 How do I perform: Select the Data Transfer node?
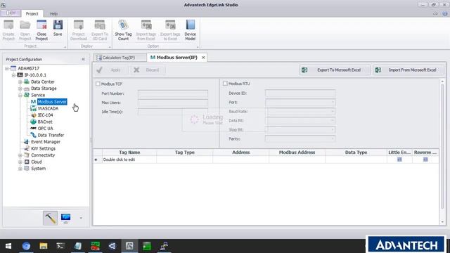[x=51, y=135]
